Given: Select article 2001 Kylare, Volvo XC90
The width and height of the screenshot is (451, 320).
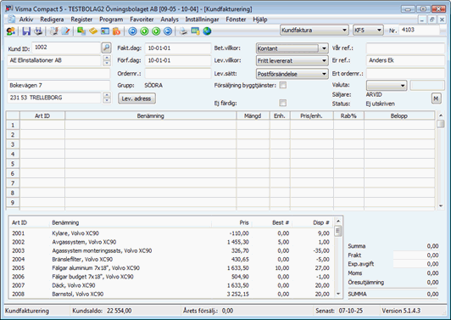Looking at the screenshot, I should click(171, 233).
